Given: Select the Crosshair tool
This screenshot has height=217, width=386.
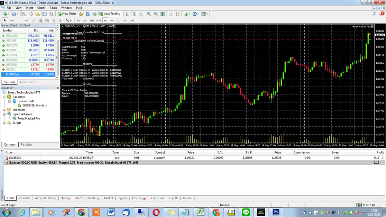Looking at the screenshot, I should pyautogui.click(x=12, y=20).
